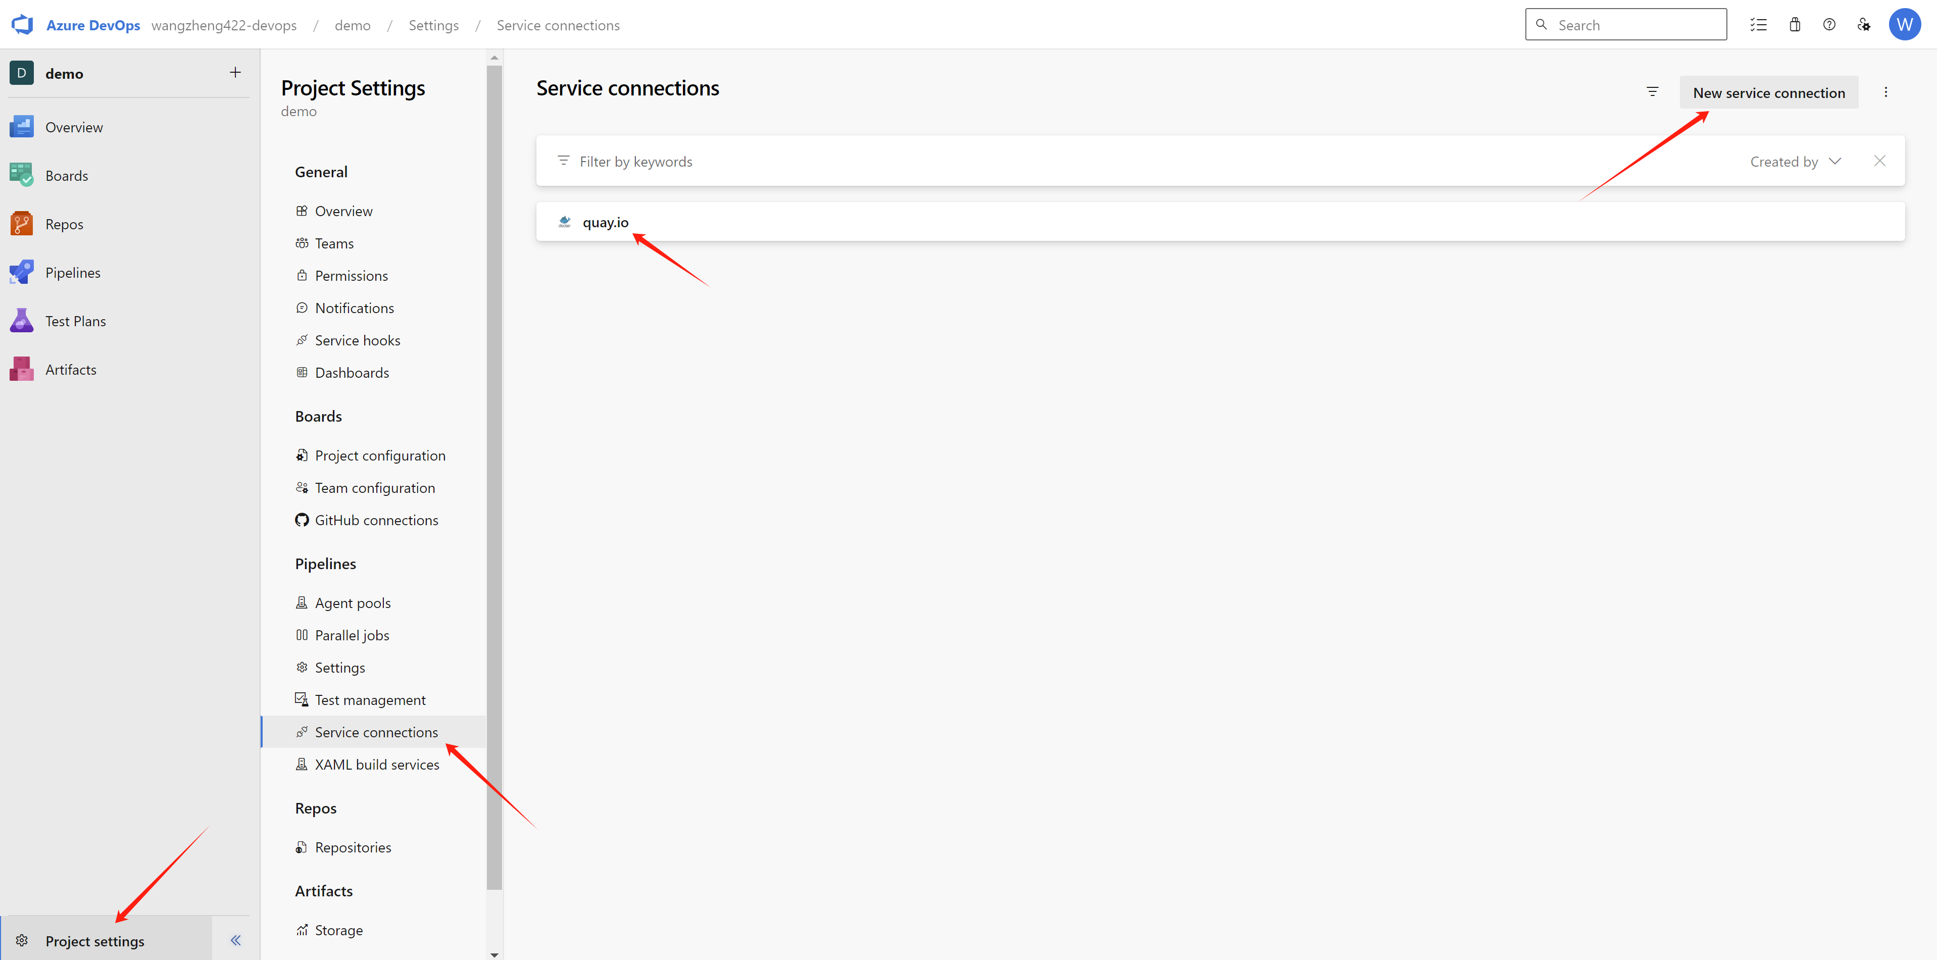Collapse the left navigation with double chevron
Viewport: 1937px width, 960px height.
[235, 940]
